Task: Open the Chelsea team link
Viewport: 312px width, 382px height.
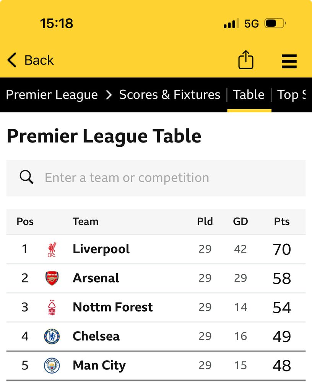Action: click(96, 337)
